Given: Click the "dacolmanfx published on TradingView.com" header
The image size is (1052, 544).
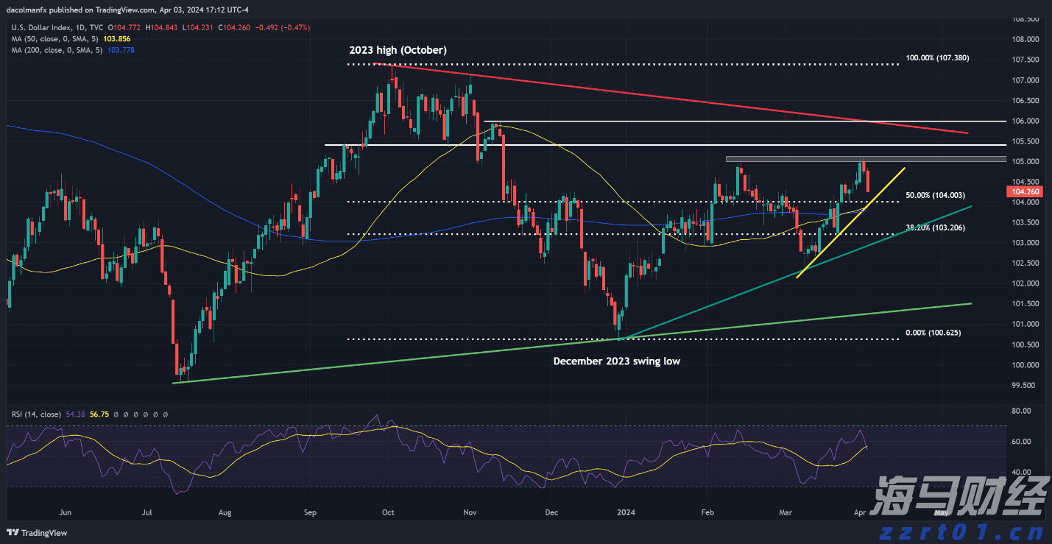Looking at the screenshot, I should pos(81,10).
